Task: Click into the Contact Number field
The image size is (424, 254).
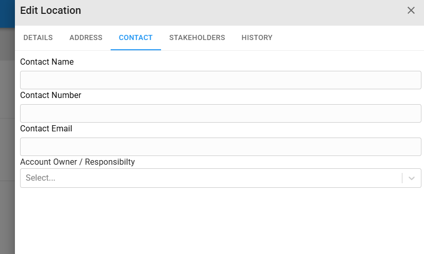Action: pos(221,113)
